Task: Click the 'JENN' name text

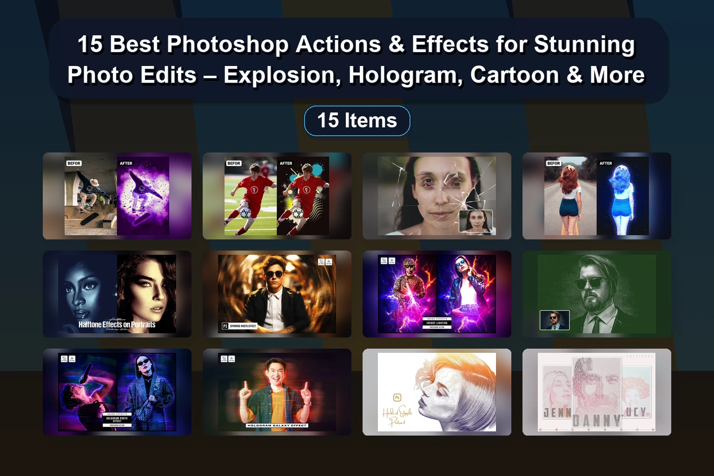Action: (x=557, y=412)
